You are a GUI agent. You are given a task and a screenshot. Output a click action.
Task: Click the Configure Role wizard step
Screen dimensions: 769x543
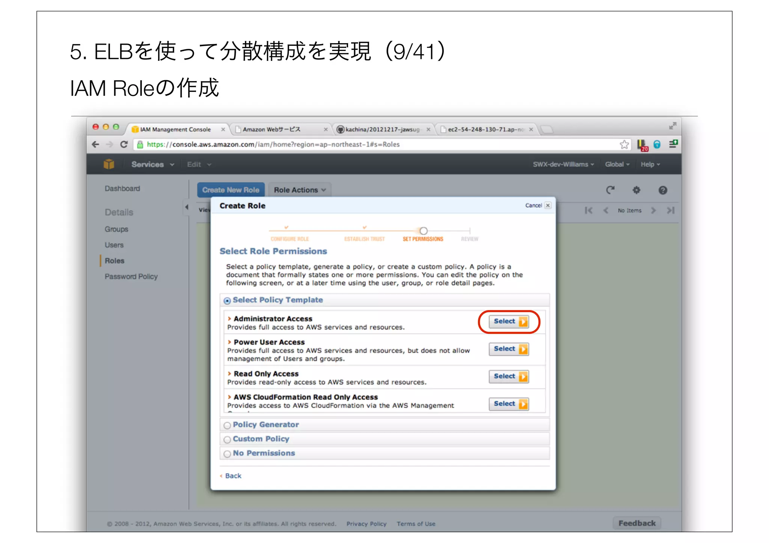pyautogui.click(x=290, y=239)
